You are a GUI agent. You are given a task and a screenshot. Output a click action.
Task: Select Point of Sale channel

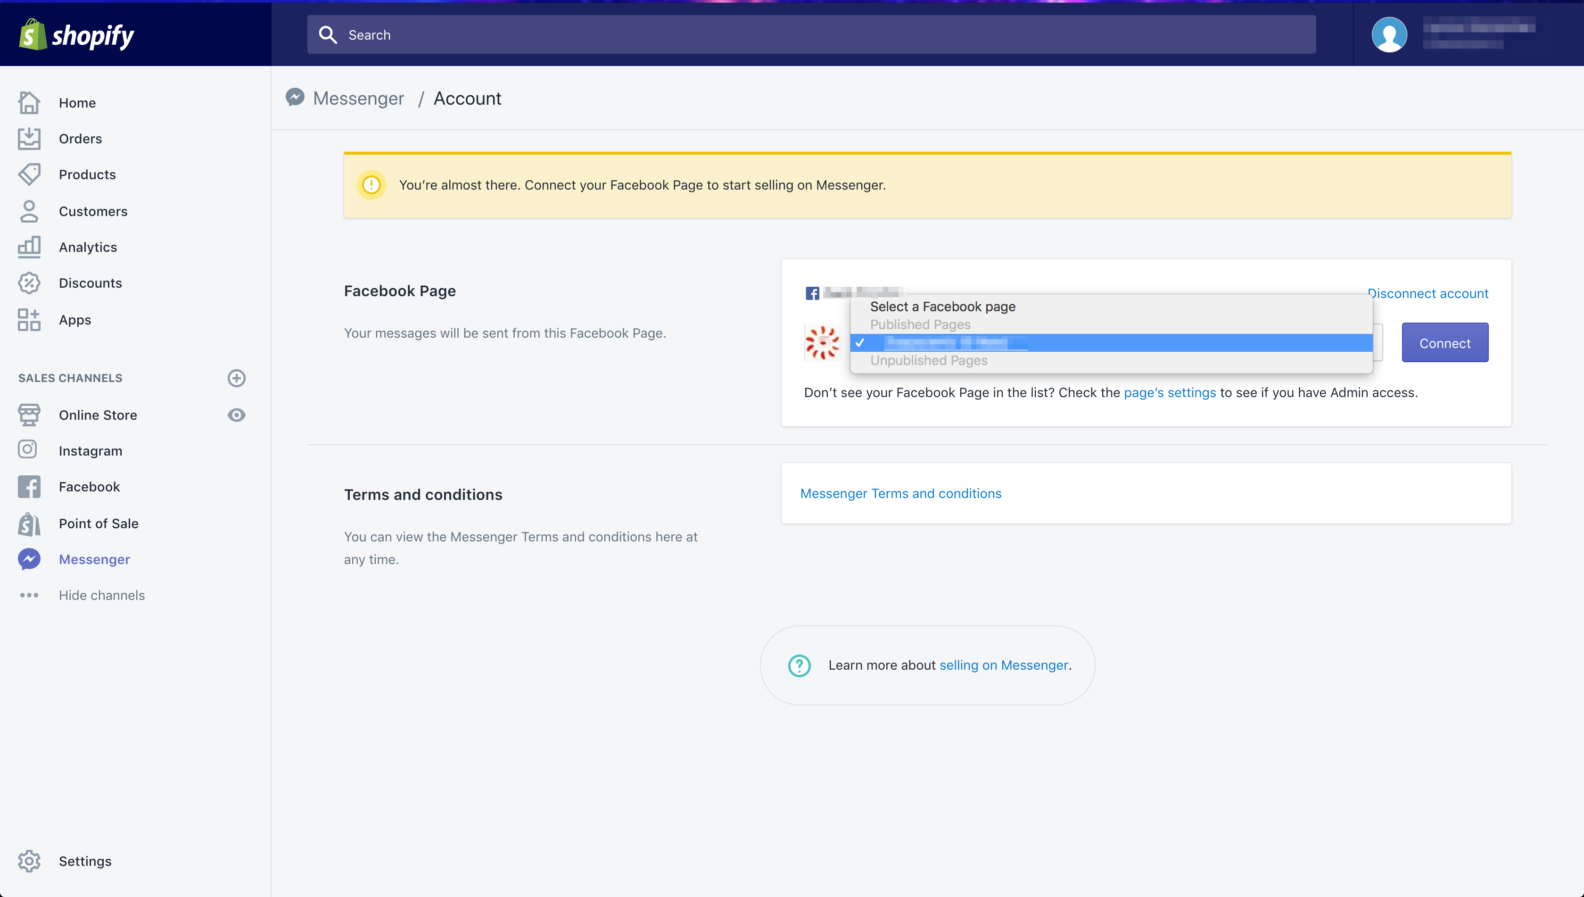[x=99, y=523]
